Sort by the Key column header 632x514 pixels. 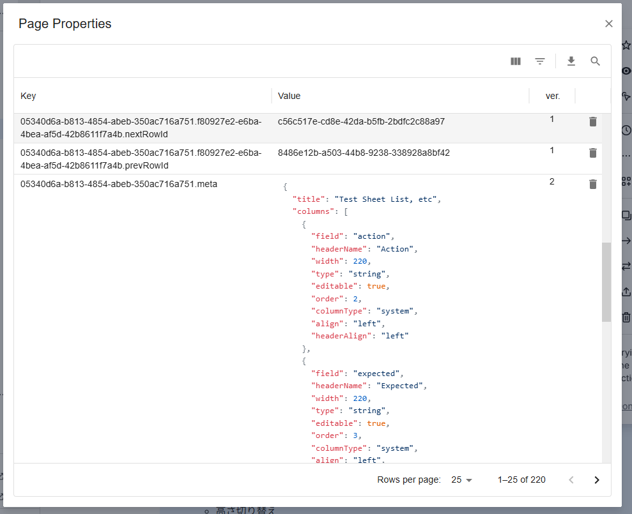[29, 96]
